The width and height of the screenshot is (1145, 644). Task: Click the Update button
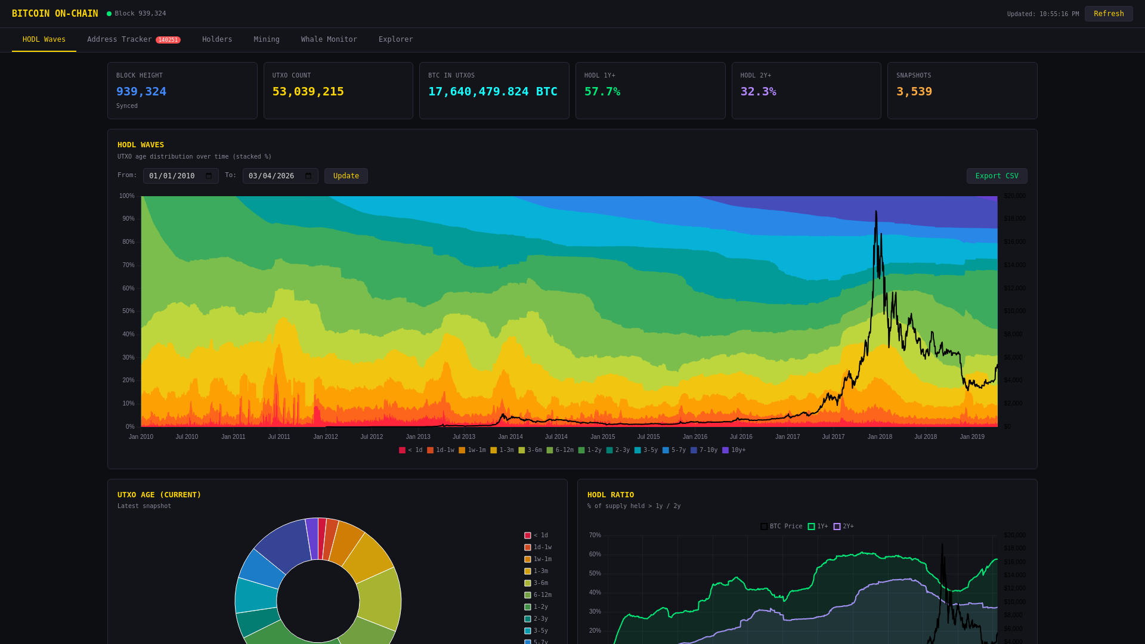345,176
